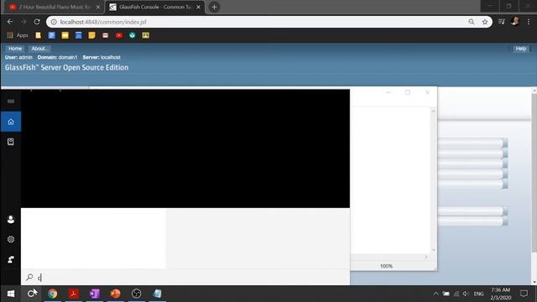The height and width of the screenshot is (302, 537).
Task: Click the taskbar search (Cortana) button
Action: tap(32, 294)
